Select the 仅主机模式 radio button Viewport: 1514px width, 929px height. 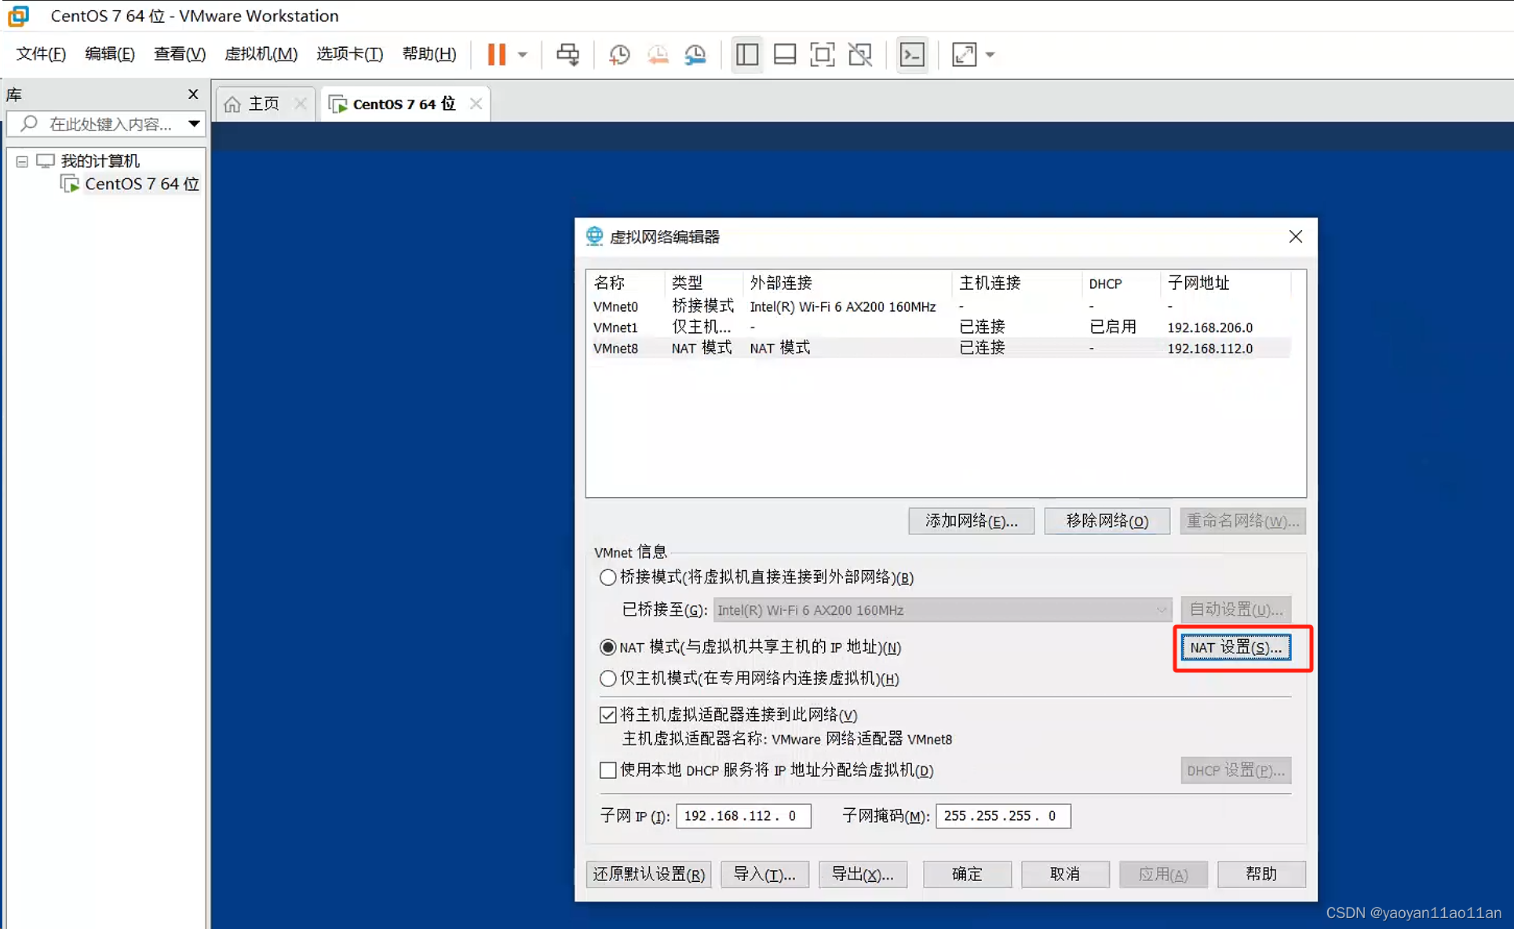[x=607, y=678]
